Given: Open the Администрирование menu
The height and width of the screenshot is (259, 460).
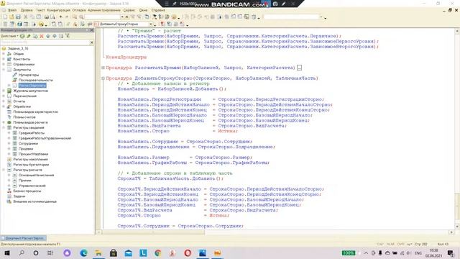Looking at the screenshot, I should (x=104, y=10).
